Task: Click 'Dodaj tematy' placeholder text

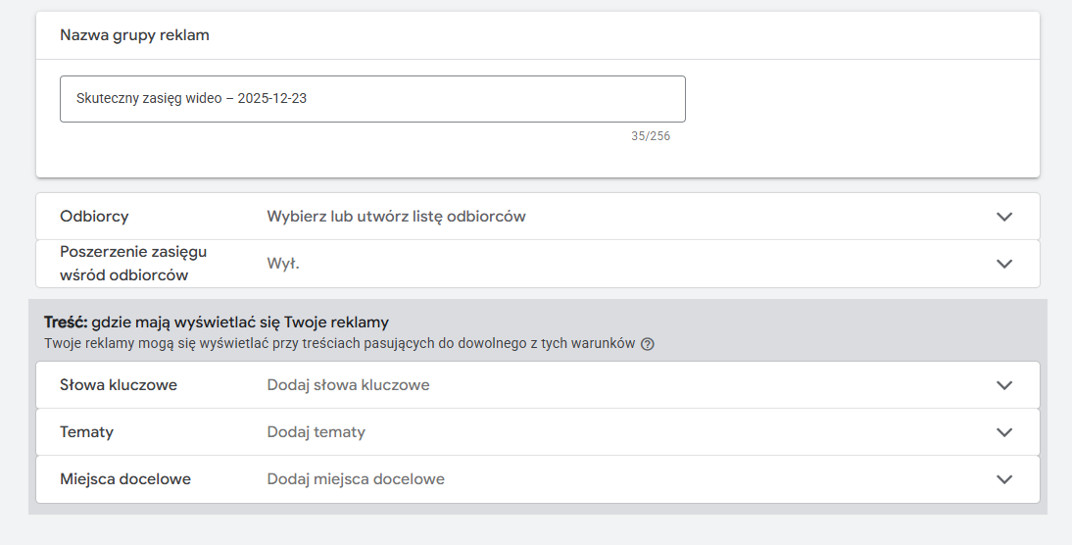Action: pyautogui.click(x=316, y=432)
